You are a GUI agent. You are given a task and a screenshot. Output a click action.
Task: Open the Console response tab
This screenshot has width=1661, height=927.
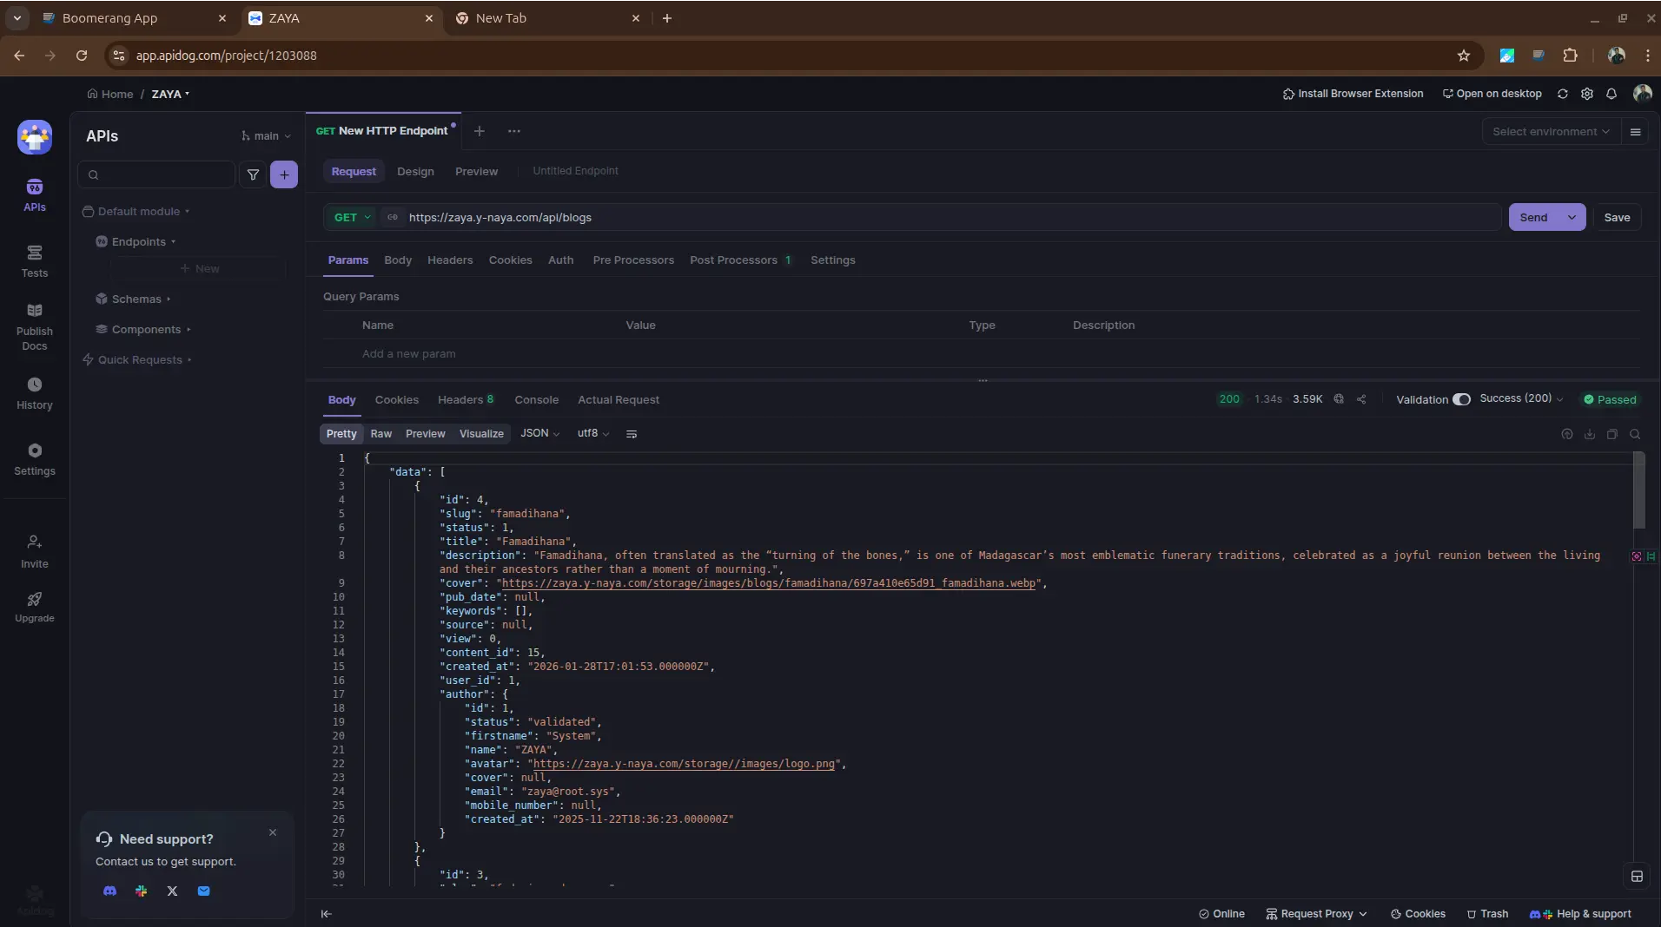point(536,400)
